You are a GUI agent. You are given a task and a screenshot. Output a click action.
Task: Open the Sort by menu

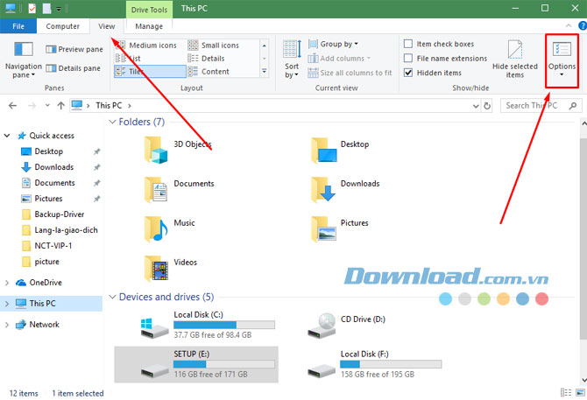[292, 60]
